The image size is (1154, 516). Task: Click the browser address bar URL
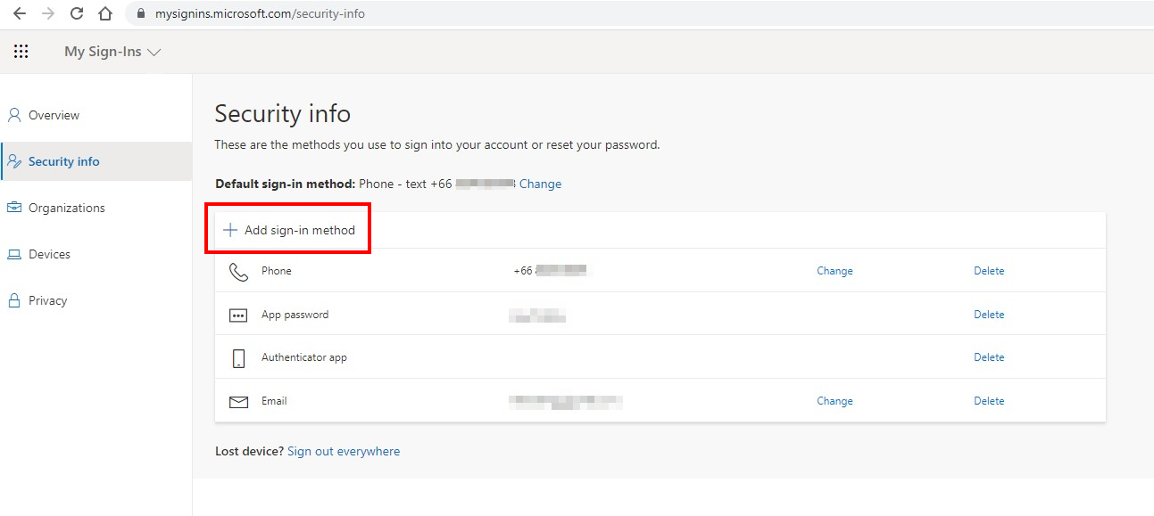point(260,13)
